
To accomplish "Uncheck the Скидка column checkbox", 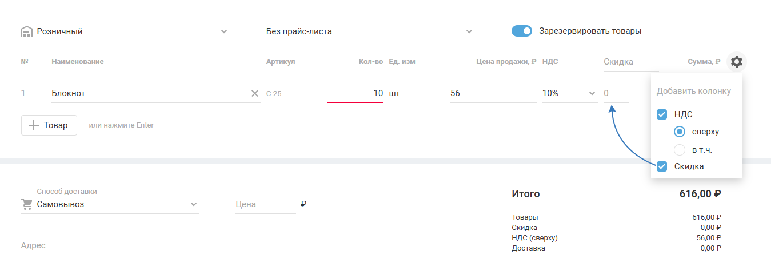I will click(x=662, y=166).
